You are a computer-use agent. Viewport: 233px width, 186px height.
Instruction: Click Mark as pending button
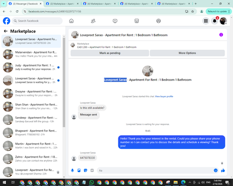point(110,53)
